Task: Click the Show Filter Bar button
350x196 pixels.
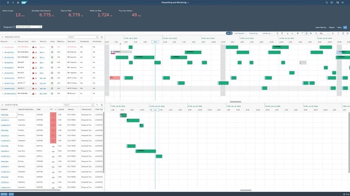Action: coord(320,27)
